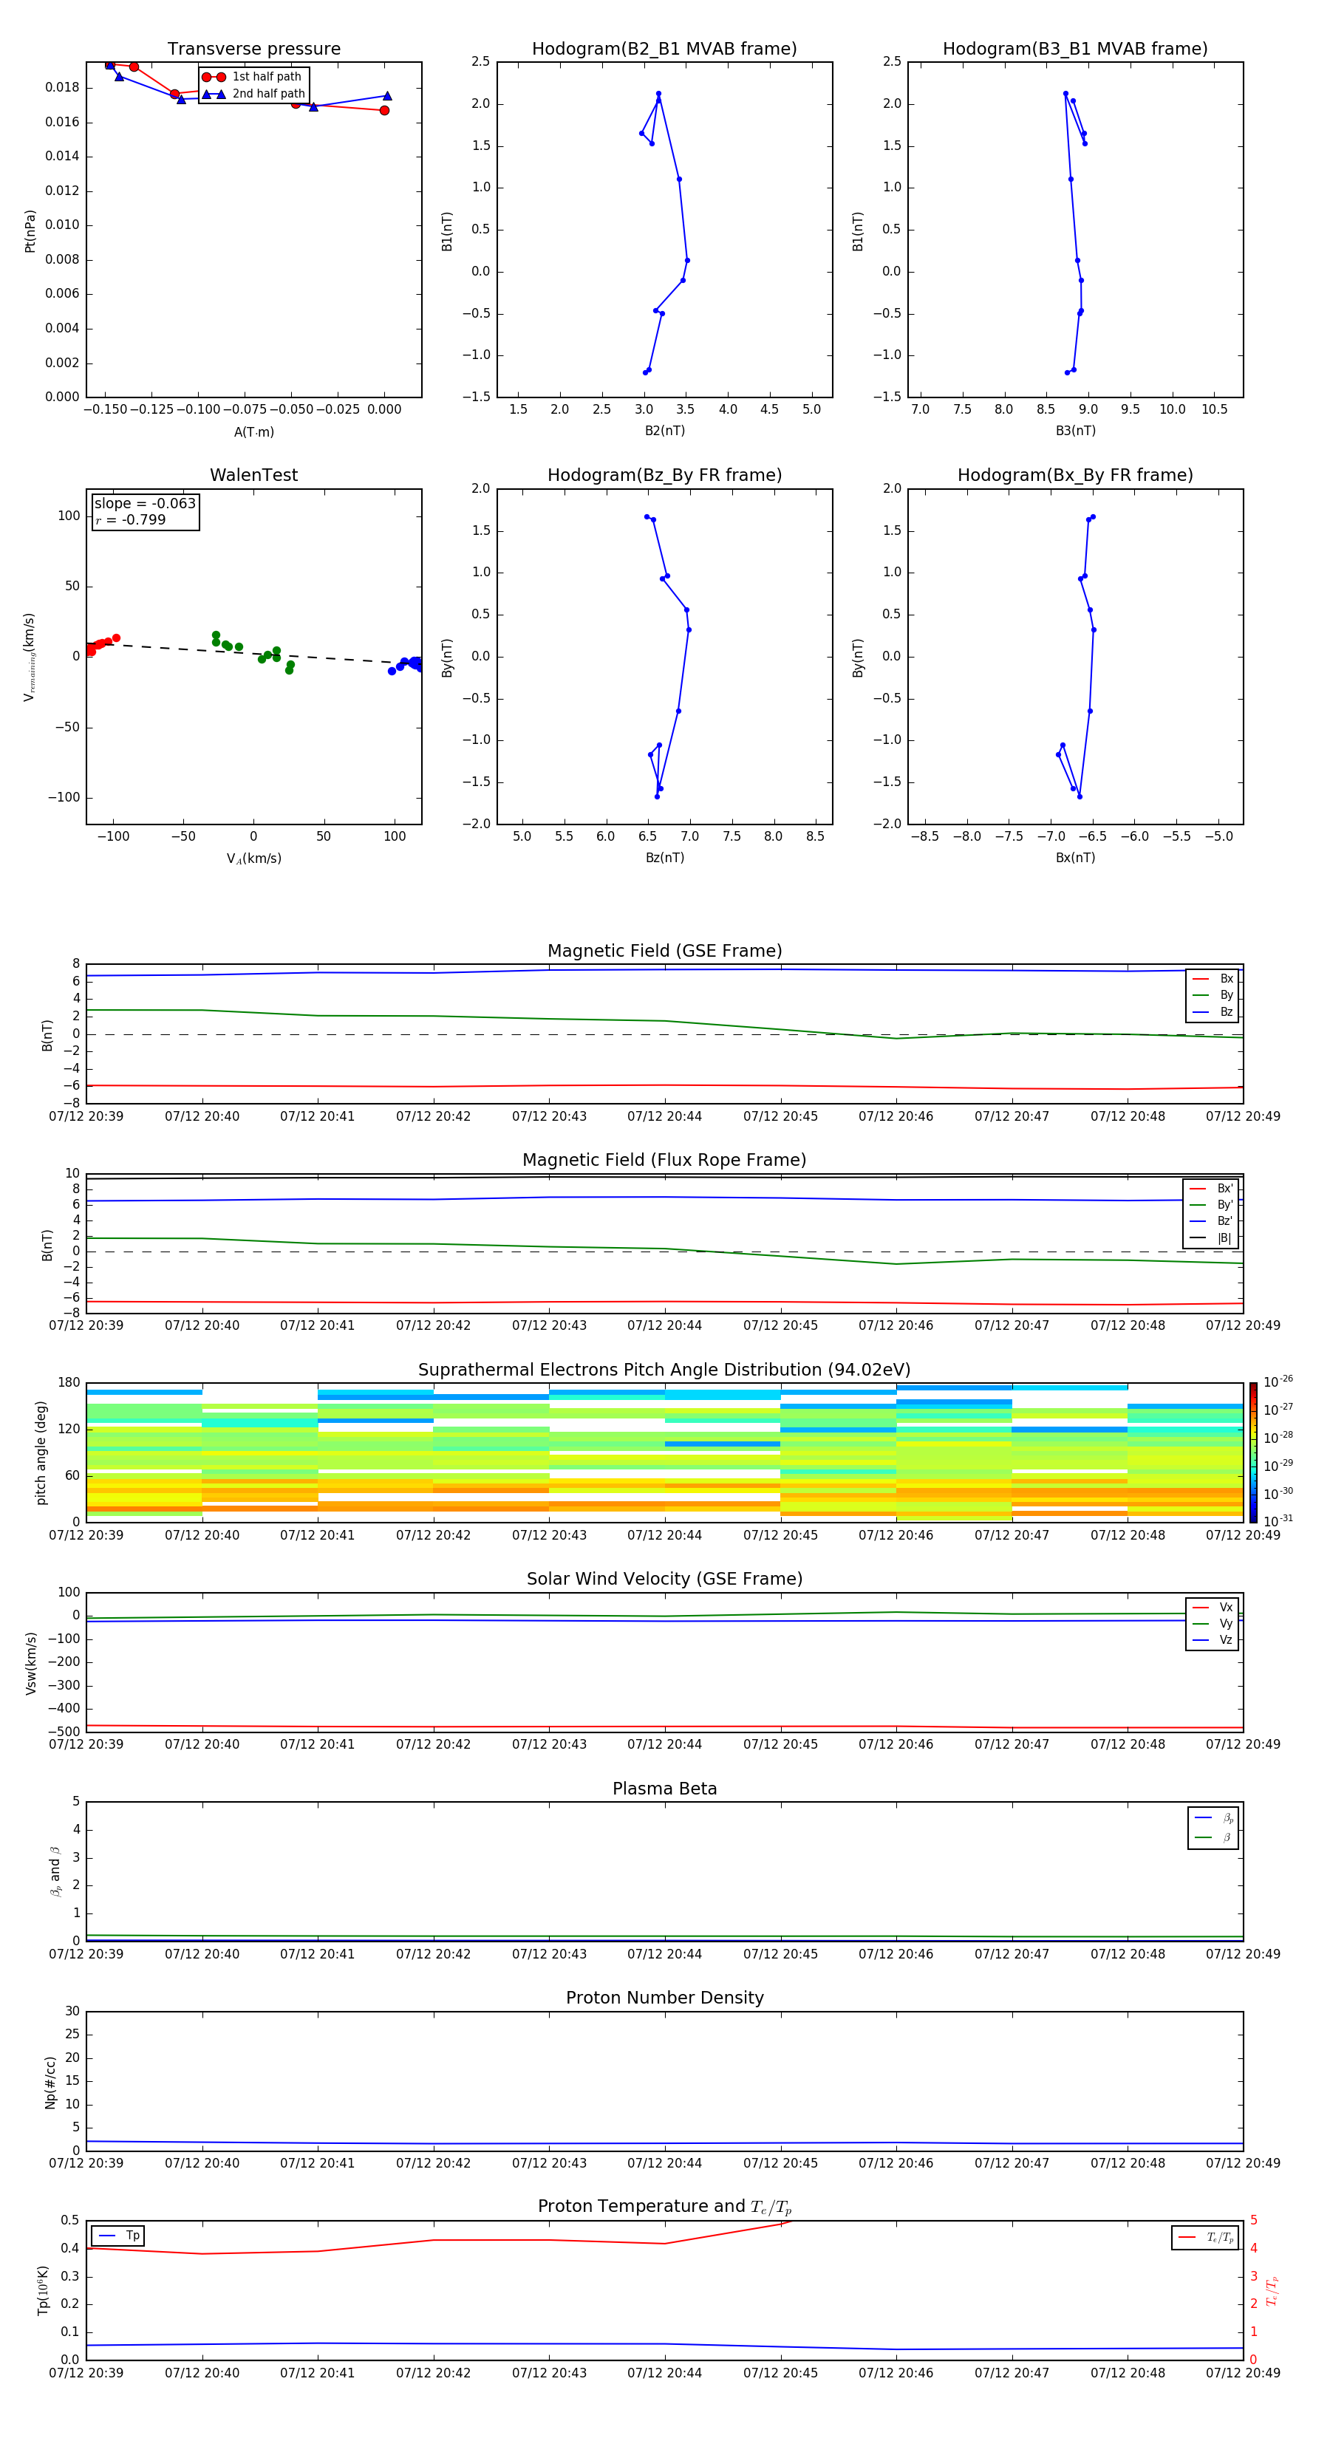Click the 'pitch angle (deg)' axis label

click(x=41, y=1452)
